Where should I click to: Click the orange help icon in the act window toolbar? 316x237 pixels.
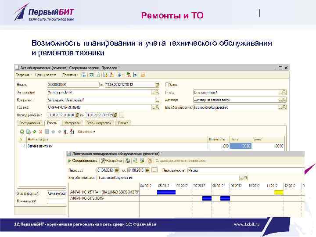143,75
